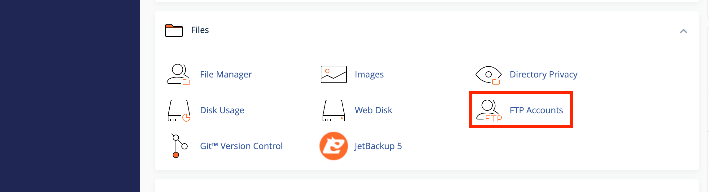709x192 pixels.
Task: Open Git™ Version Control
Action: pyautogui.click(x=241, y=146)
